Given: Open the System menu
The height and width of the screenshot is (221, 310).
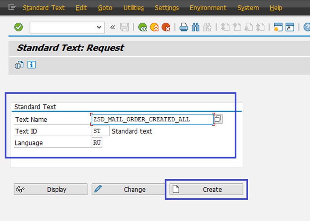Looking at the screenshot, I should pos(248,8).
